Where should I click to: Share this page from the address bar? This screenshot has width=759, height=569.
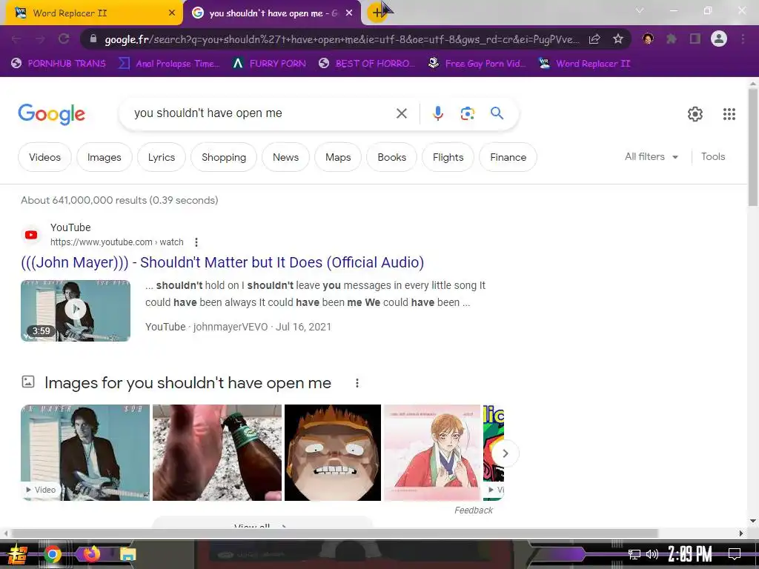pos(594,39)
